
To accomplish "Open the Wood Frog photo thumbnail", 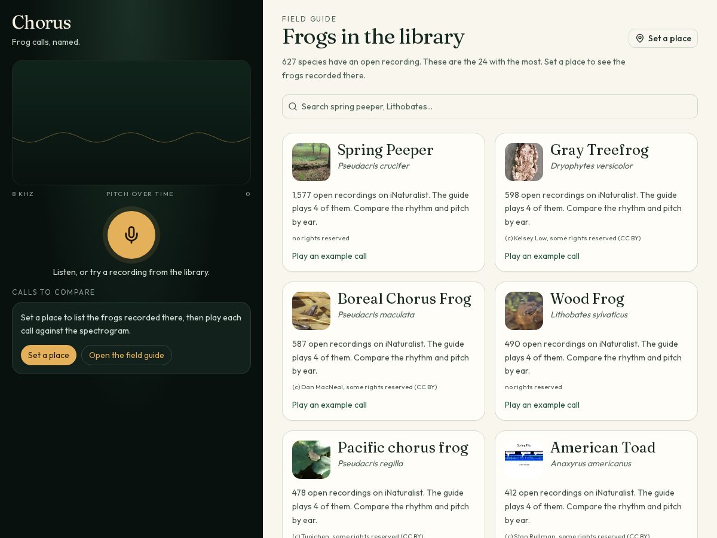I will coord(524,311).
